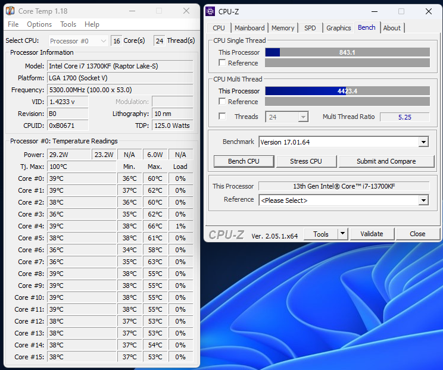Start the Stress CPU test
Viewport: 443px width, 370px height.
click(306, 161)
